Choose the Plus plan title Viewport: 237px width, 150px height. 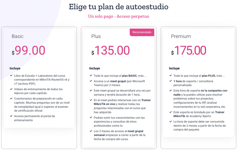(x=96, y=36)
